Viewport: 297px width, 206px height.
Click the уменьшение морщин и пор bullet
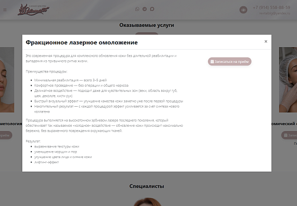point(56,152)
